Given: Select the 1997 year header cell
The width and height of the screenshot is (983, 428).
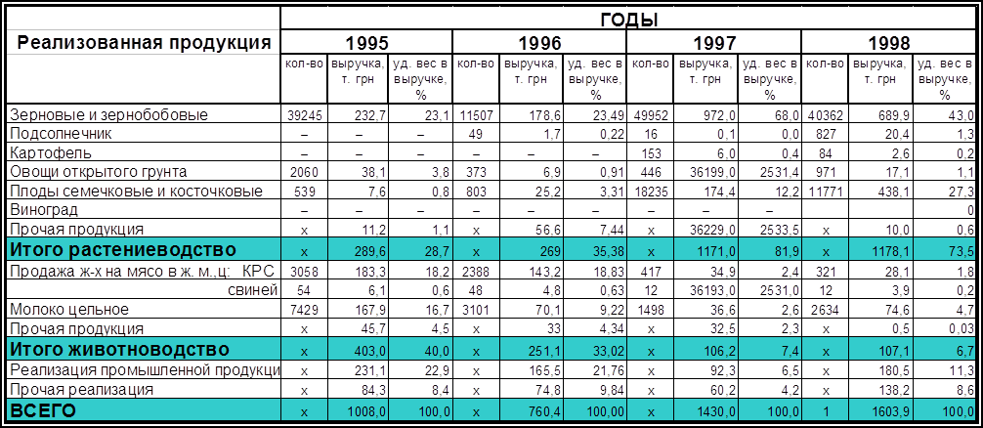Looking at the screenshot, I should coord(714,42).
